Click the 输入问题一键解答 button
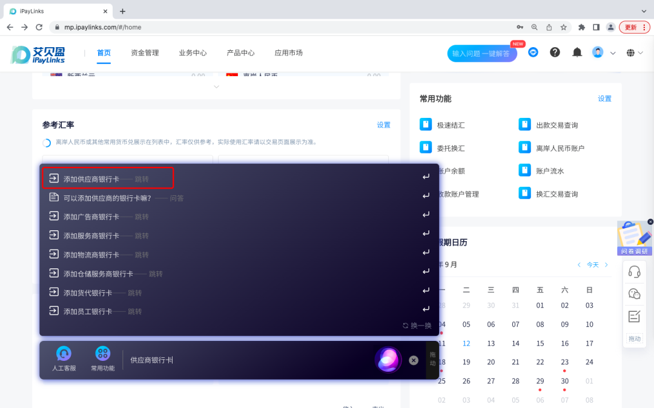The width and height of the screenshot is (654, 408). coord(482,54)
